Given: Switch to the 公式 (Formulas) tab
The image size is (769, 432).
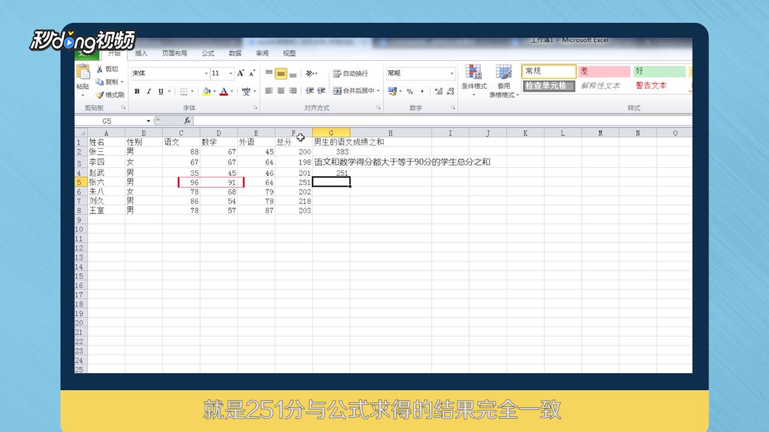Looking at the screenshot, I should tap(208, 53).
